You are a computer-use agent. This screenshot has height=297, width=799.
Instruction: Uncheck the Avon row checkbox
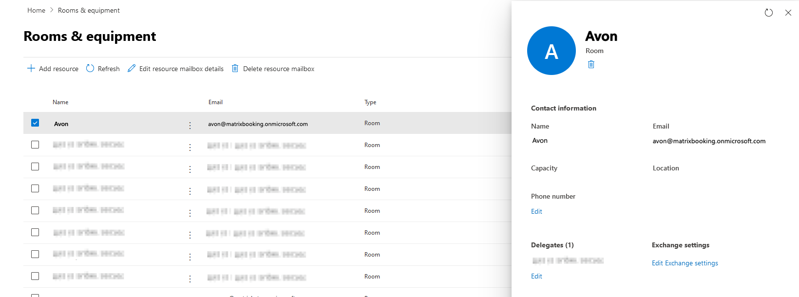(35, 123)
